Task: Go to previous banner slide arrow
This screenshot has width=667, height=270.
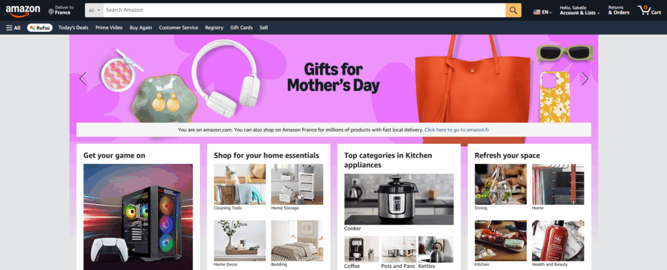Action: click(x=83, y=79)
